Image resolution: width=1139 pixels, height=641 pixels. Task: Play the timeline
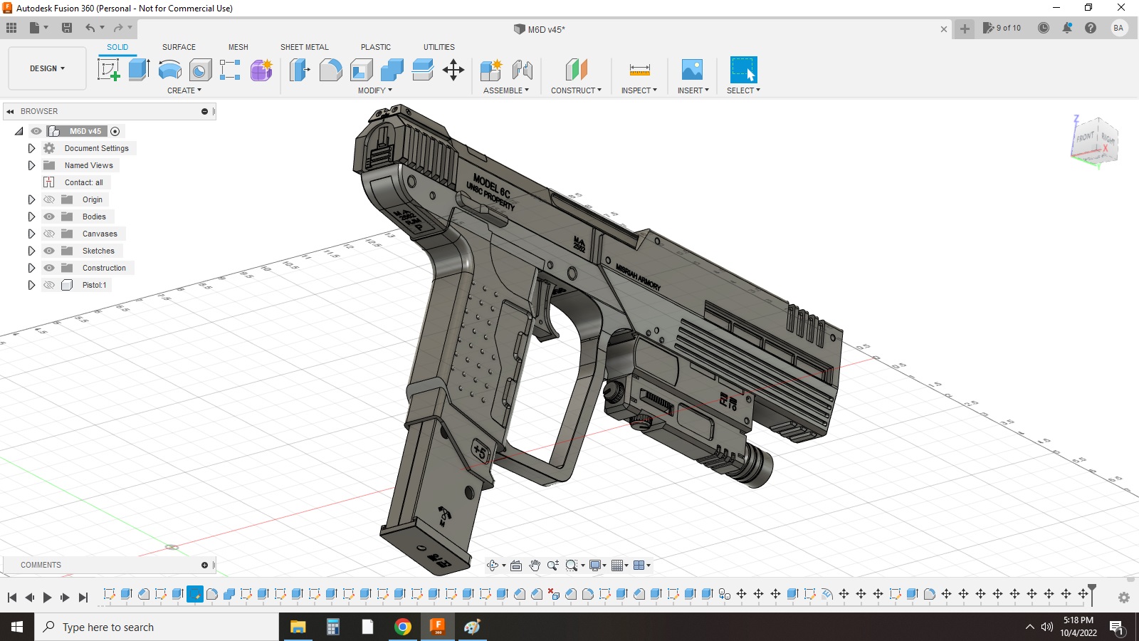click(x=47, y=598)
